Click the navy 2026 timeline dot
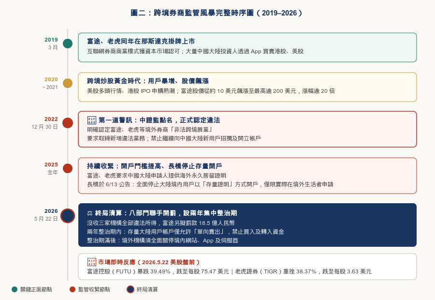Screen dimensions: 435x300 pyautogui.click(x=68, y=216)
